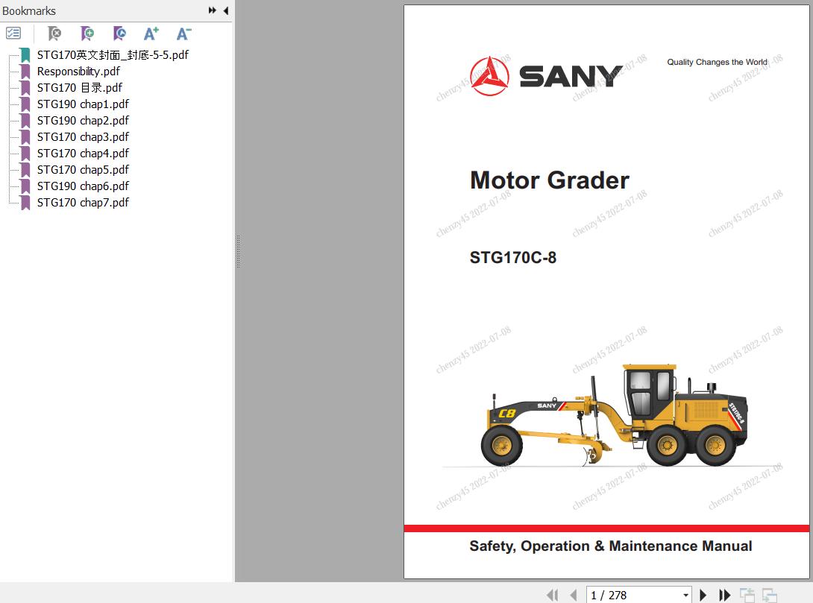The width and height of the screenshot is (813, 603).
Task: Open the page number dropdown arrow
Action: pyautogui.click(x=686, y=596)
